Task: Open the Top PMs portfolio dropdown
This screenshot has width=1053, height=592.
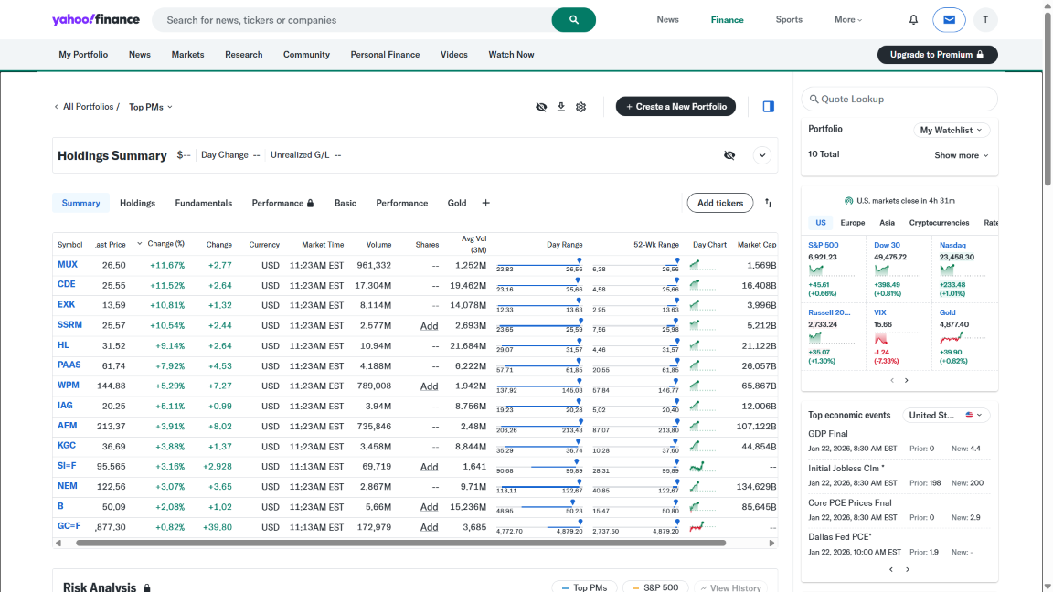Action: pyautogui.click(x=151, y=107)
